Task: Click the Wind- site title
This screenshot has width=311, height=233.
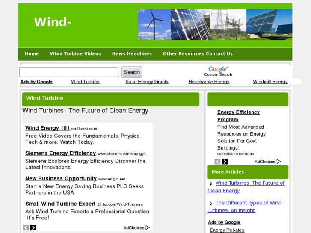Action: pos(53,22)
